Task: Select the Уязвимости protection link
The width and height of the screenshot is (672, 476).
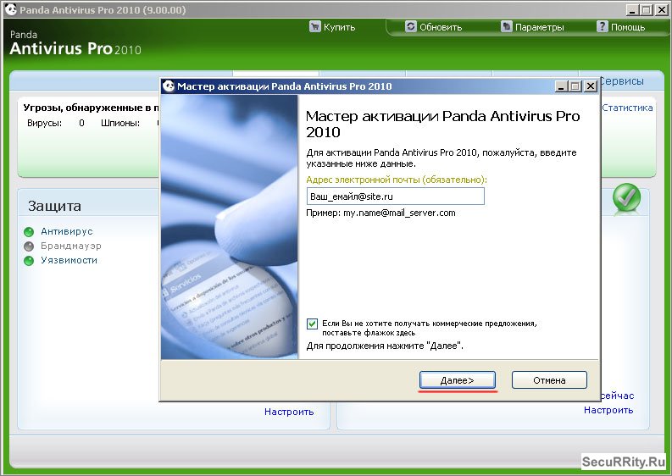Action: tap(69, 260)
